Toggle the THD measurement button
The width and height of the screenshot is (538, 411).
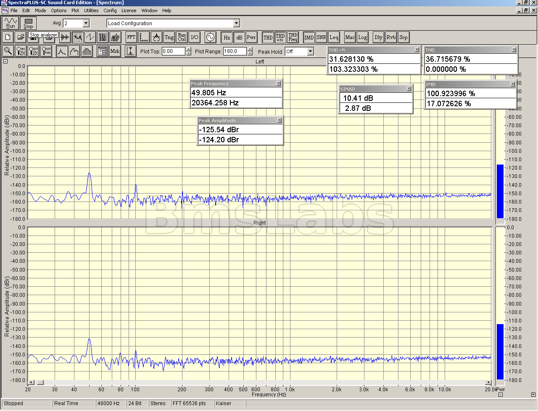click(x=268, y=37)
